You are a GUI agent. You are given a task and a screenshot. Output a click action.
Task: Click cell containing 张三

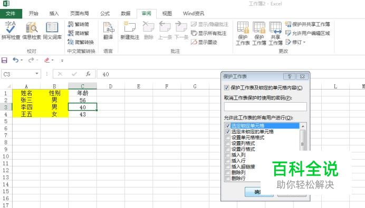[x=26, y=100]
